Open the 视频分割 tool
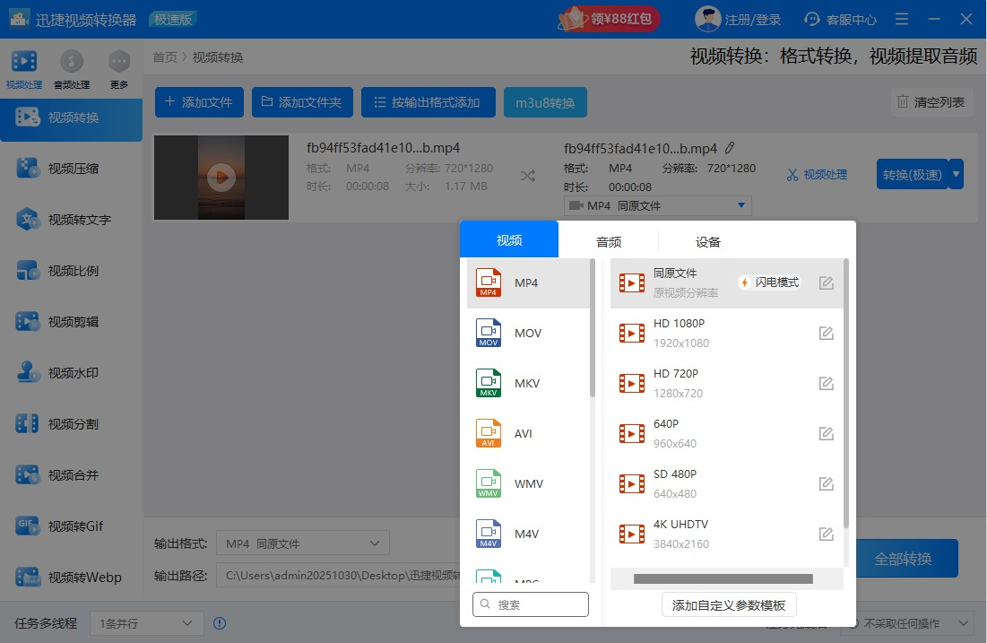Viewport: 987px width, 643px height. (72, 423)
